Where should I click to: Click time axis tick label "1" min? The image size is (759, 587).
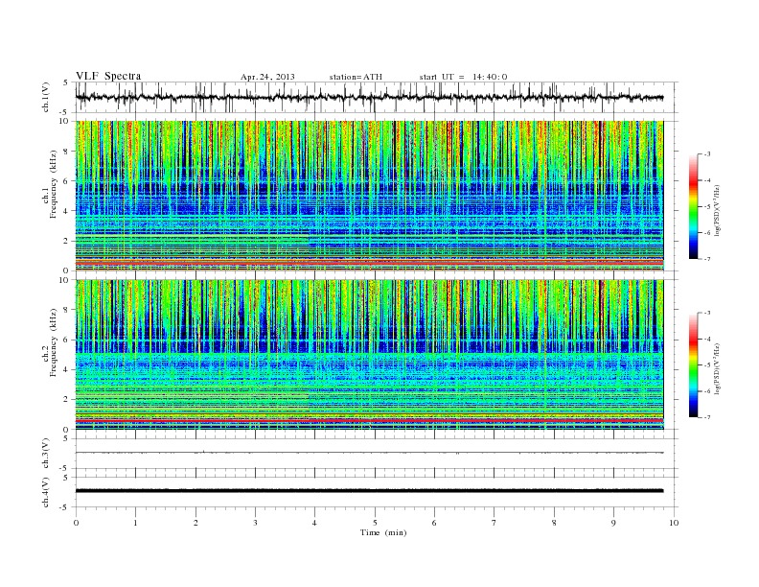pos(136,523)
